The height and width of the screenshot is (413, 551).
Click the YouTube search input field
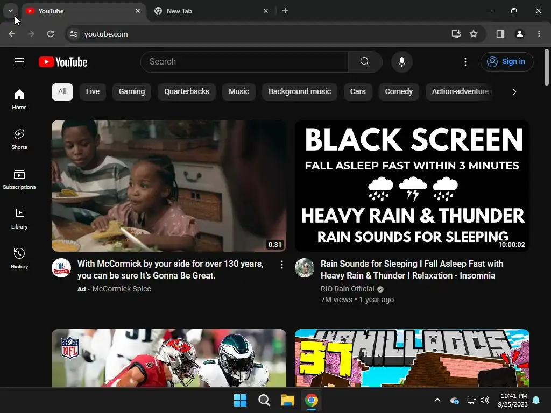pos(245,62)
